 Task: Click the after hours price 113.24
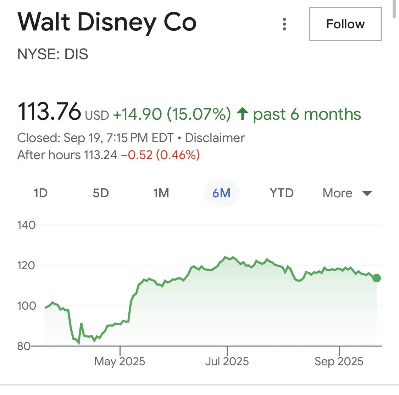click(100, 155)
